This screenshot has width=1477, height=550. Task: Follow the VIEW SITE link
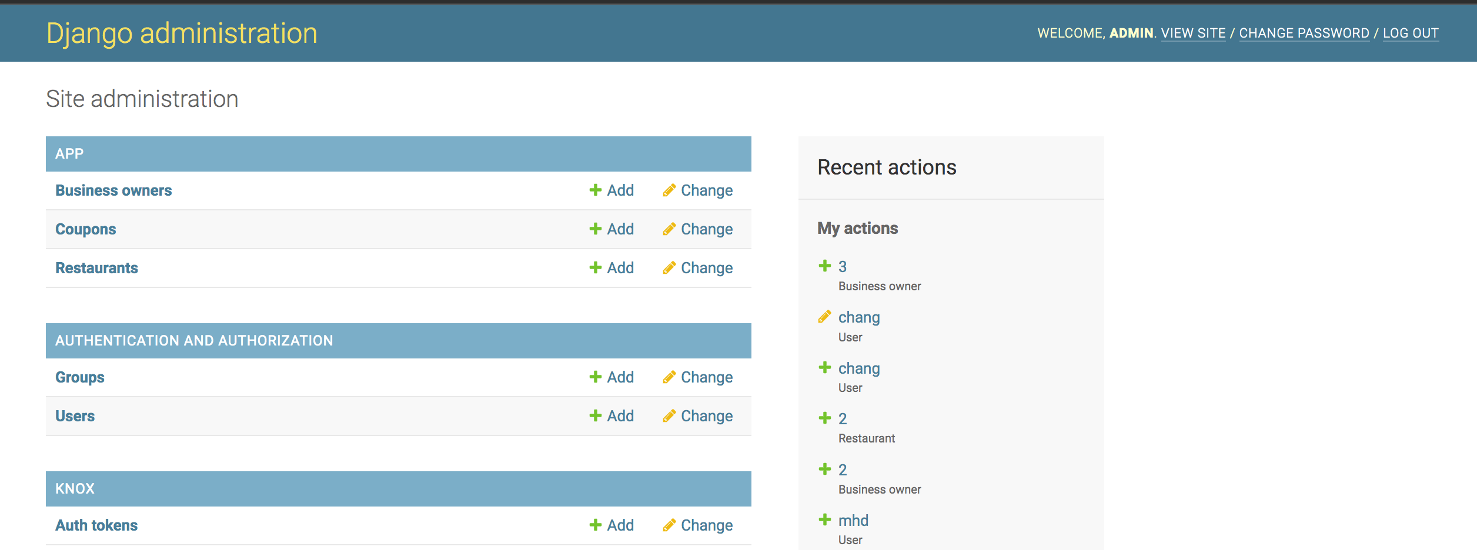coord(1193,33)
